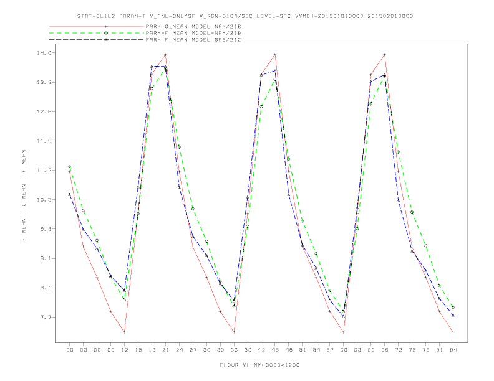494x381 pixels.
Task: Click x-axis forecast hour label 18
Action: (152, 350)
